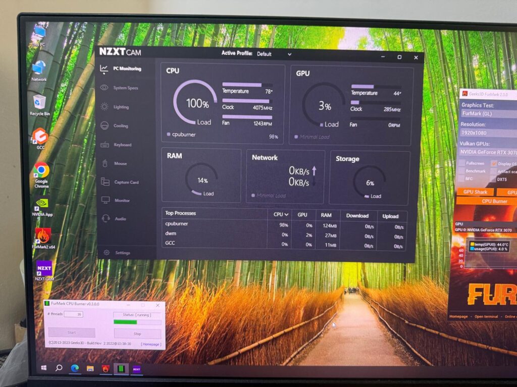Screen dimensions: 517x387
Task: Click GPU Shark button in FurMark
Action: [x=475, y=192]
